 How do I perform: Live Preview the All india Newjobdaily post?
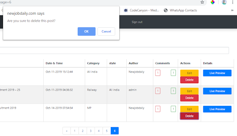coord(217,73)
